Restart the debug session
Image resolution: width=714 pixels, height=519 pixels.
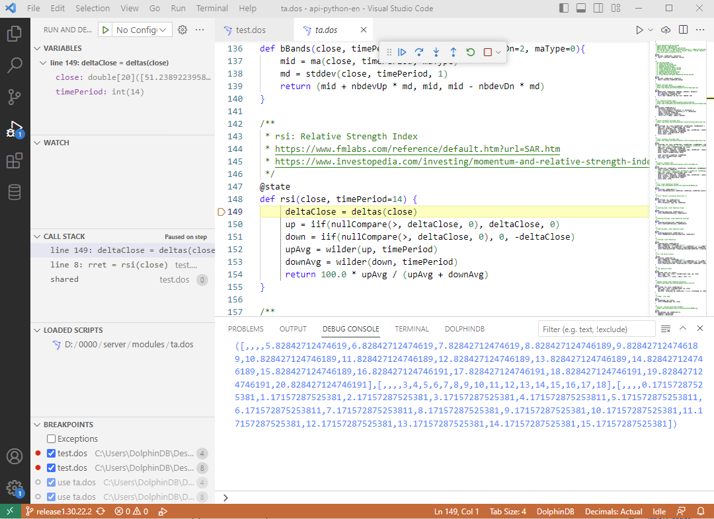471,52
